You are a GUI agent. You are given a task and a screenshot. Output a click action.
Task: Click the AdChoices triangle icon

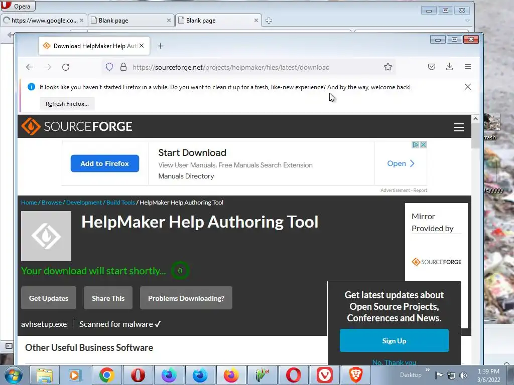pos(415,145)
